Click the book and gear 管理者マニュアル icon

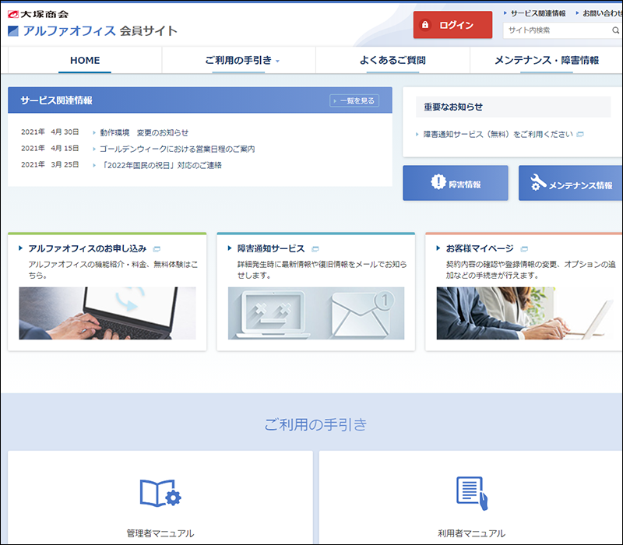click(x=160, y=493)
